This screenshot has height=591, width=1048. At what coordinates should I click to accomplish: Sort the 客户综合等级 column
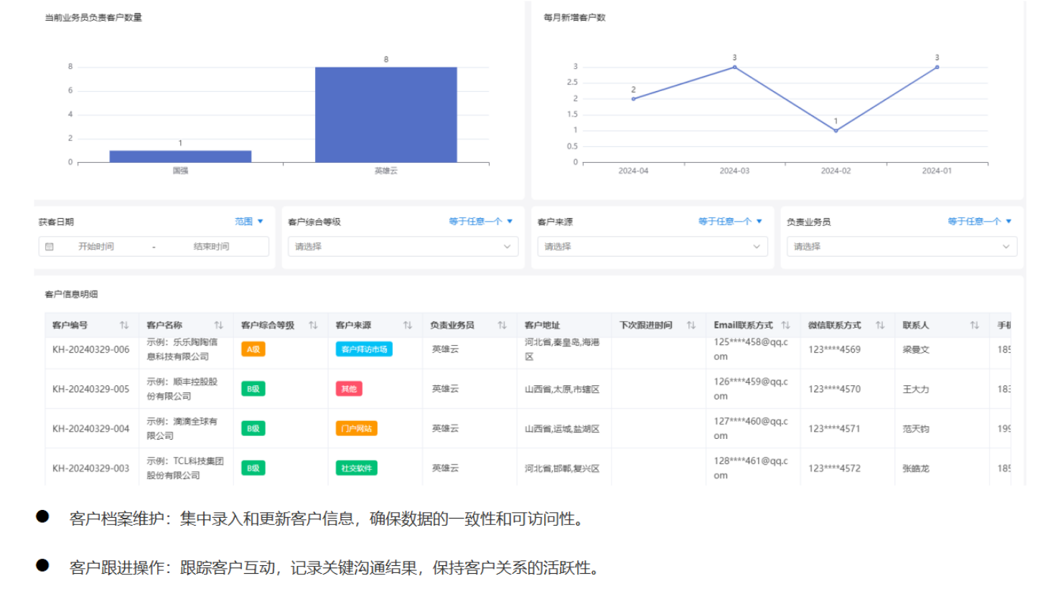(x=314, y=324)
